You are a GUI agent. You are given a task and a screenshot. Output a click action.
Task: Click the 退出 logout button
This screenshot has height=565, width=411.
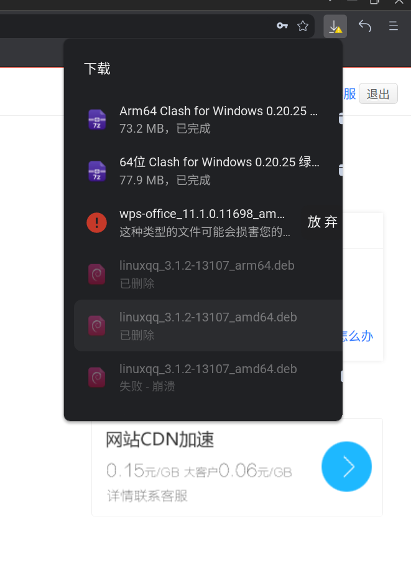(x=378, y=93)
